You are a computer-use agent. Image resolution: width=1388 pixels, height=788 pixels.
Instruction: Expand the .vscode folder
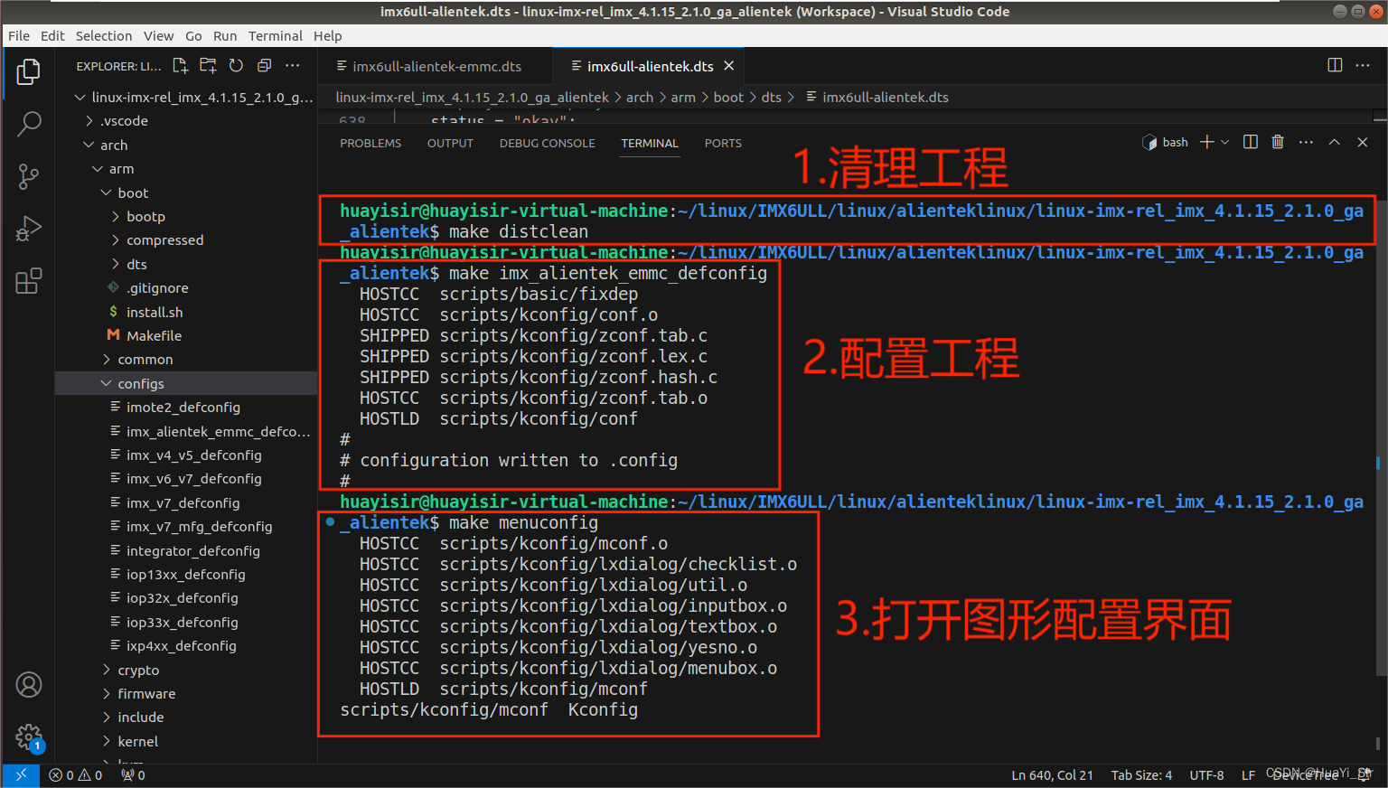(x=186, y=120)
